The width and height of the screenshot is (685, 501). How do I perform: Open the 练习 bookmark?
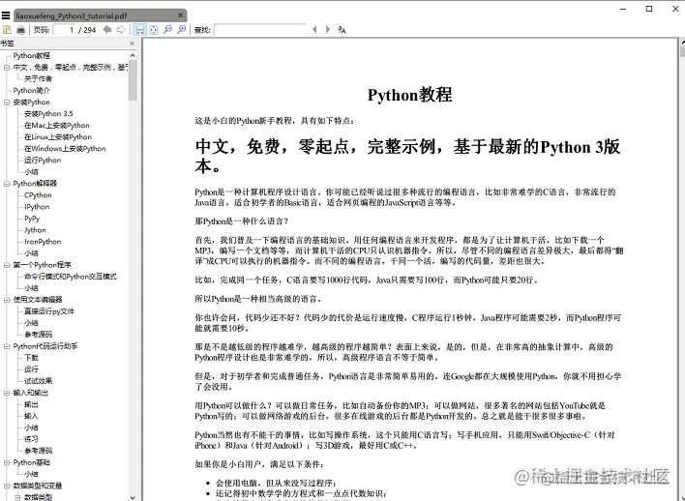(x=32, y=439)
